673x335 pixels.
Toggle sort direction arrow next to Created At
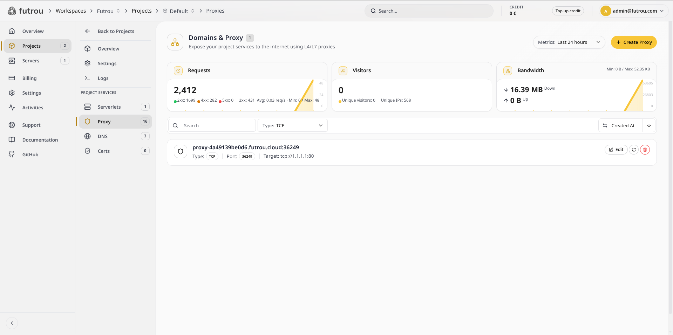click(649, 125)
